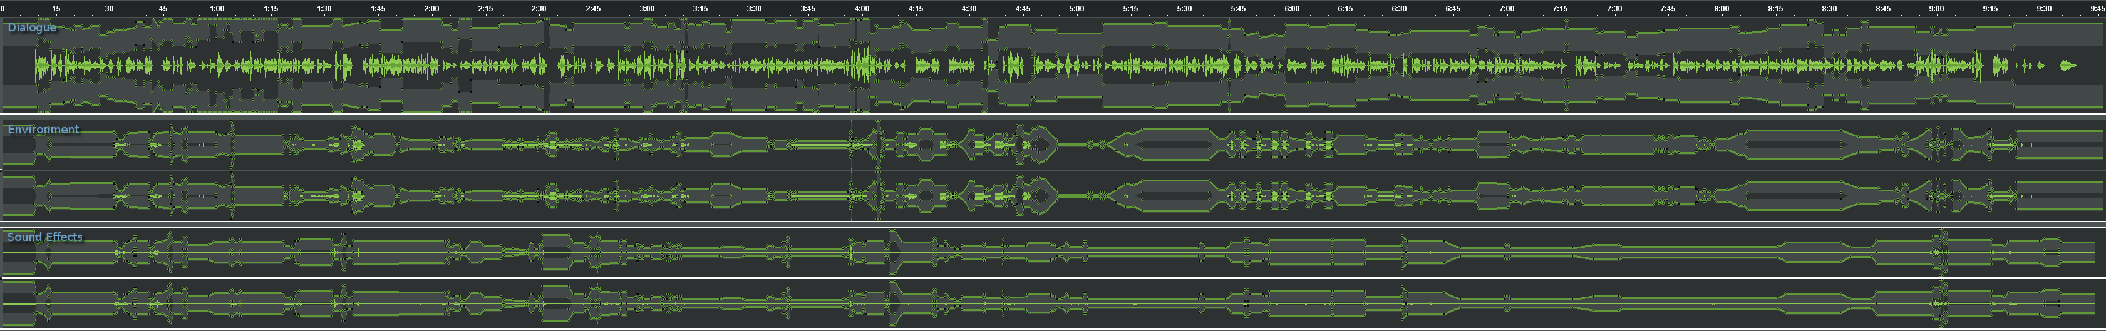This screenshot has width=2106, height=331.
Task: Select the 4:45 timeline label
Action: coord(1023,9)
